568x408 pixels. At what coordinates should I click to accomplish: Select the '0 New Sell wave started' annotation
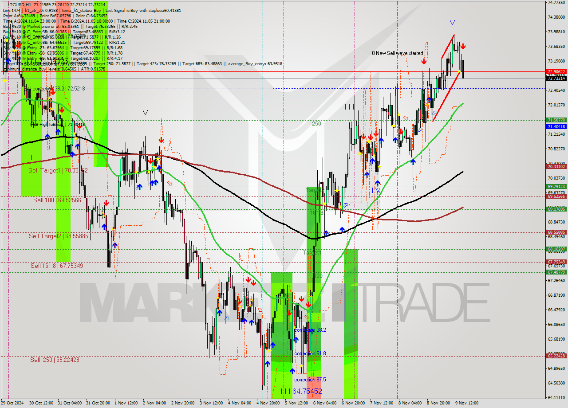tap(398, 53)
